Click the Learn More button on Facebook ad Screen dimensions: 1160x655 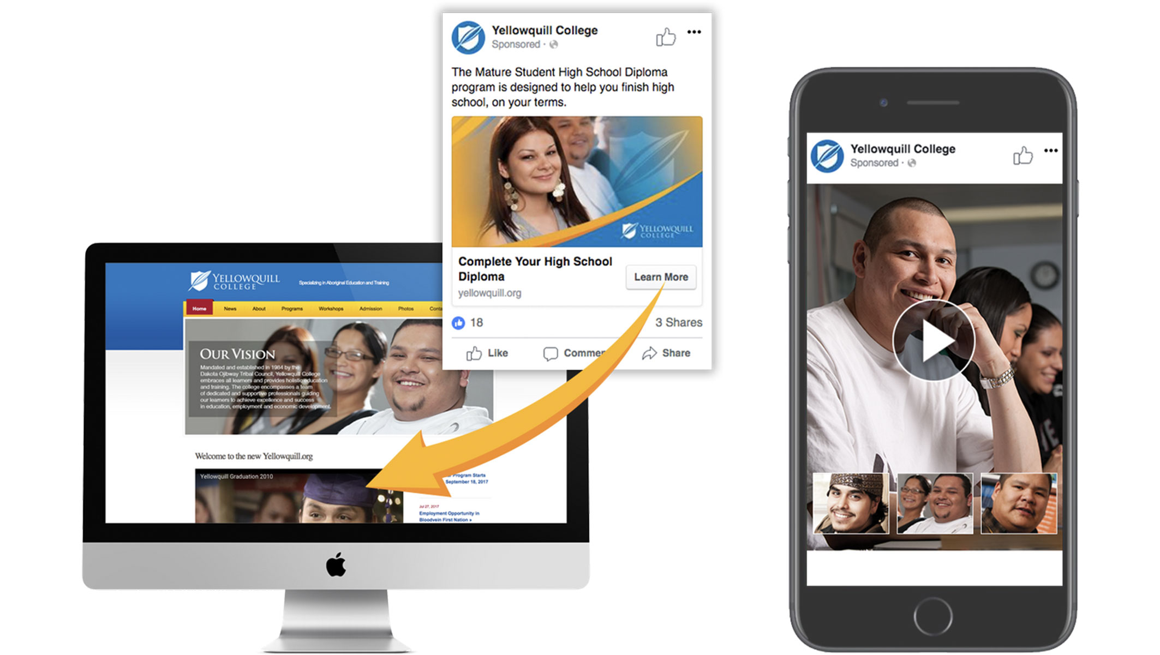point(661,277)
